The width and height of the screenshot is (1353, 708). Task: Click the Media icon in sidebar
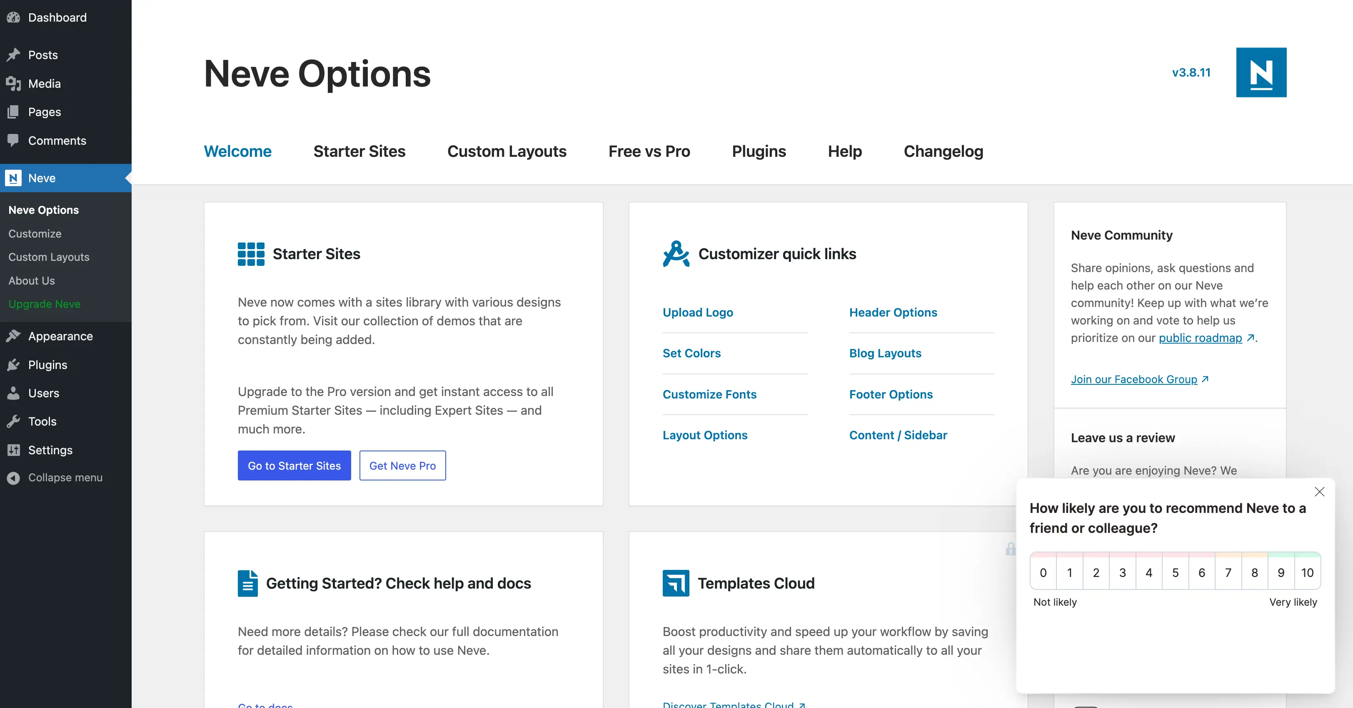[x=14, y=83]
